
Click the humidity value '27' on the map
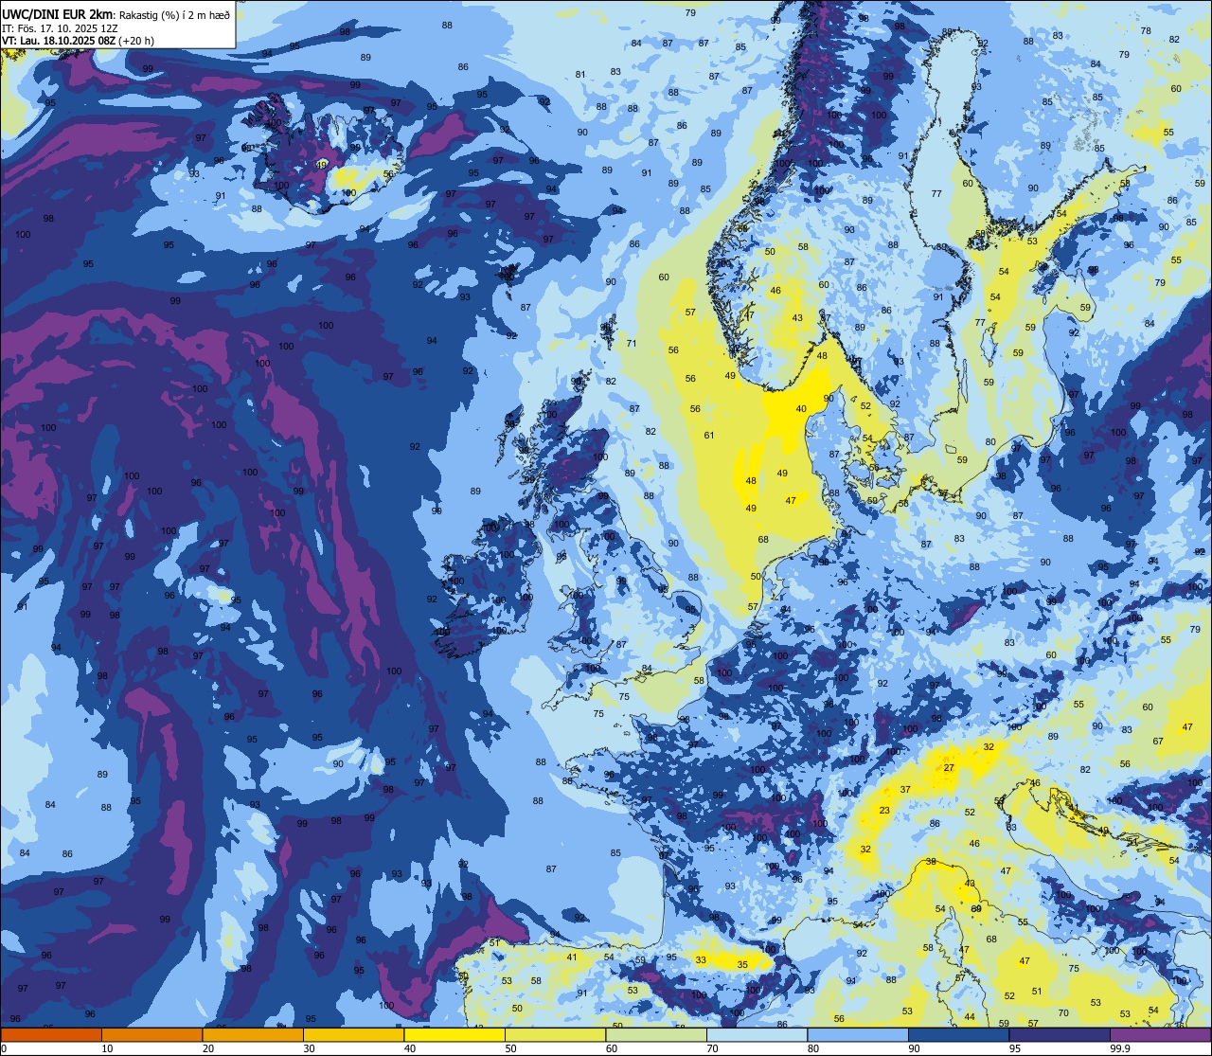coord(949,768)
